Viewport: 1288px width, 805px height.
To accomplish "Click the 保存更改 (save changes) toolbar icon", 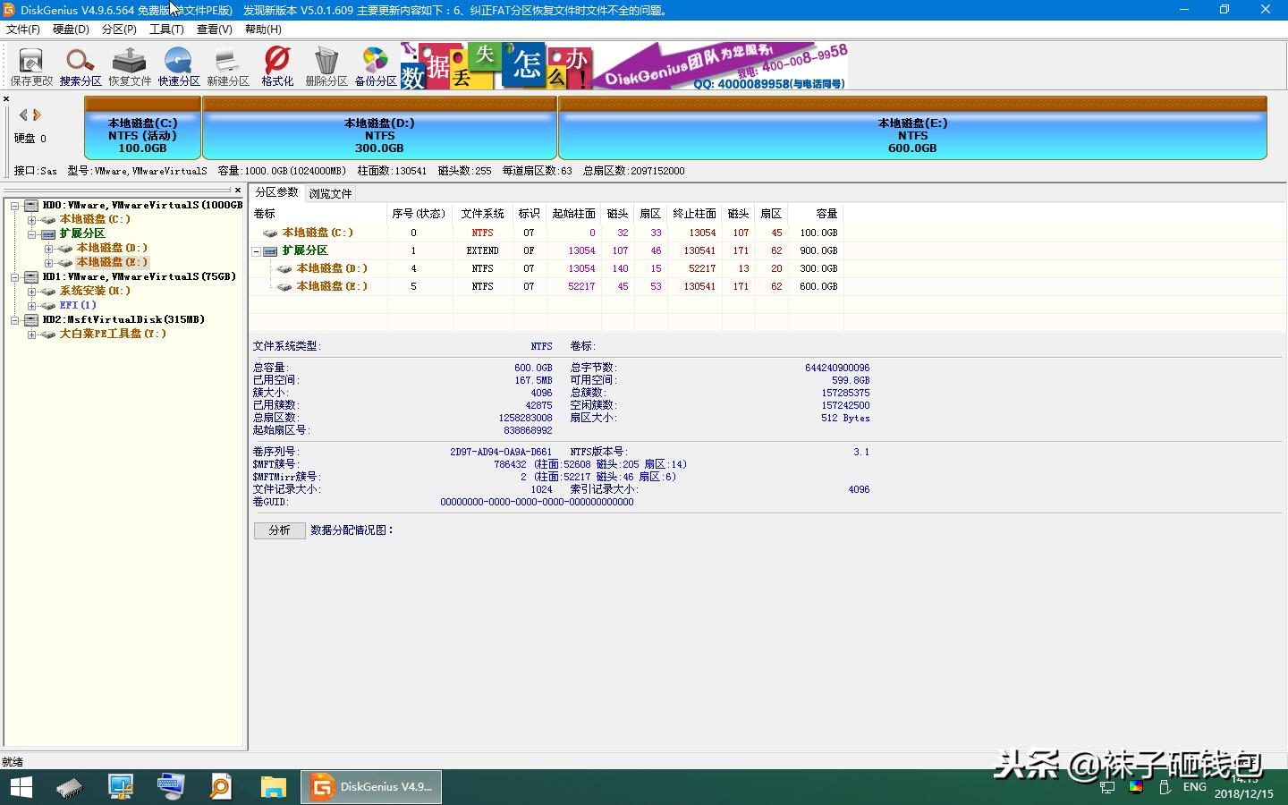I will point(30,65).
